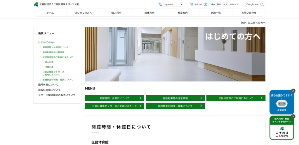
Task: Open sidebar item 臨時休業について
Action: point(48,84)
